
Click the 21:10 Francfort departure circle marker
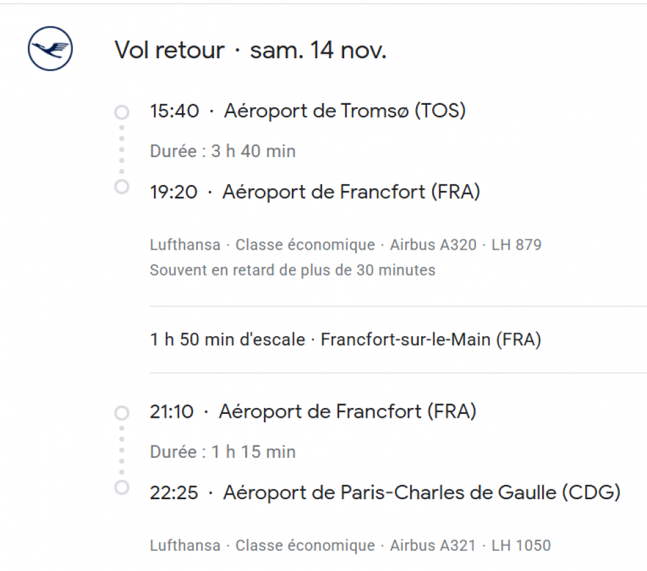point(122,413)
